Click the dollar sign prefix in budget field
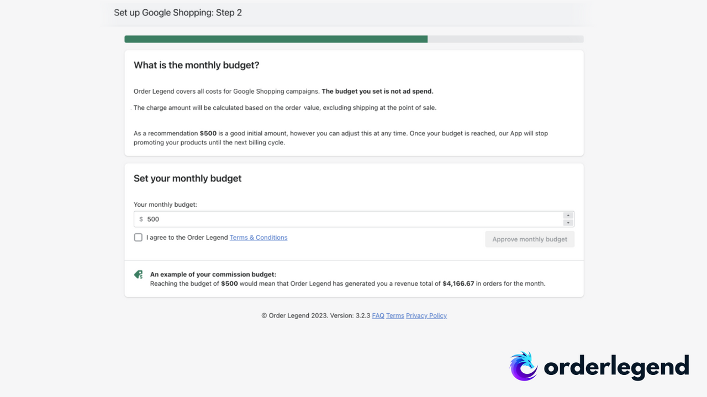The height and width of the screenshot is (397, 707). [141, 219]
